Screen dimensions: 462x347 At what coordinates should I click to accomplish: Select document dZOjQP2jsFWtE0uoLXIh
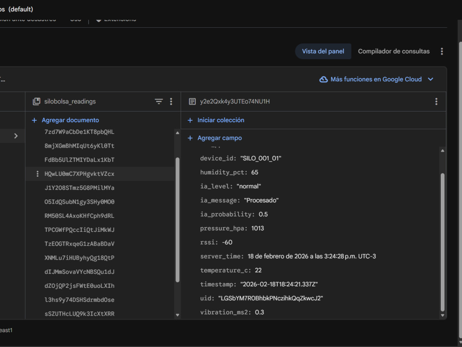tap(79, 286)
